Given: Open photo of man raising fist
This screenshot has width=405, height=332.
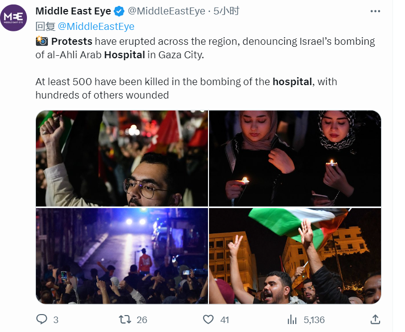Looking at the screenshot, I should 122,158.
